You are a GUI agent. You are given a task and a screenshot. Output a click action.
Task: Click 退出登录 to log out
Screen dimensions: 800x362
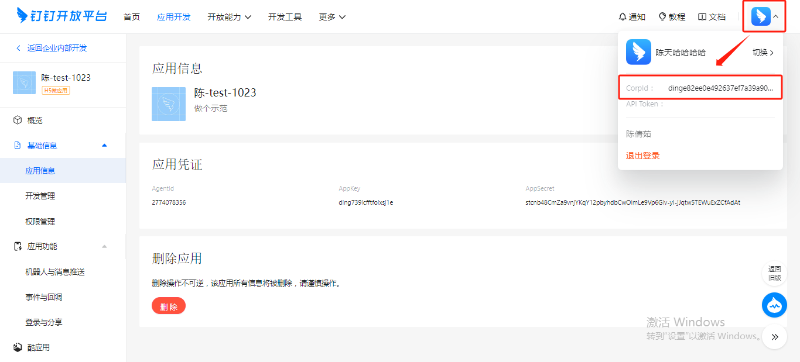point(643,156)
